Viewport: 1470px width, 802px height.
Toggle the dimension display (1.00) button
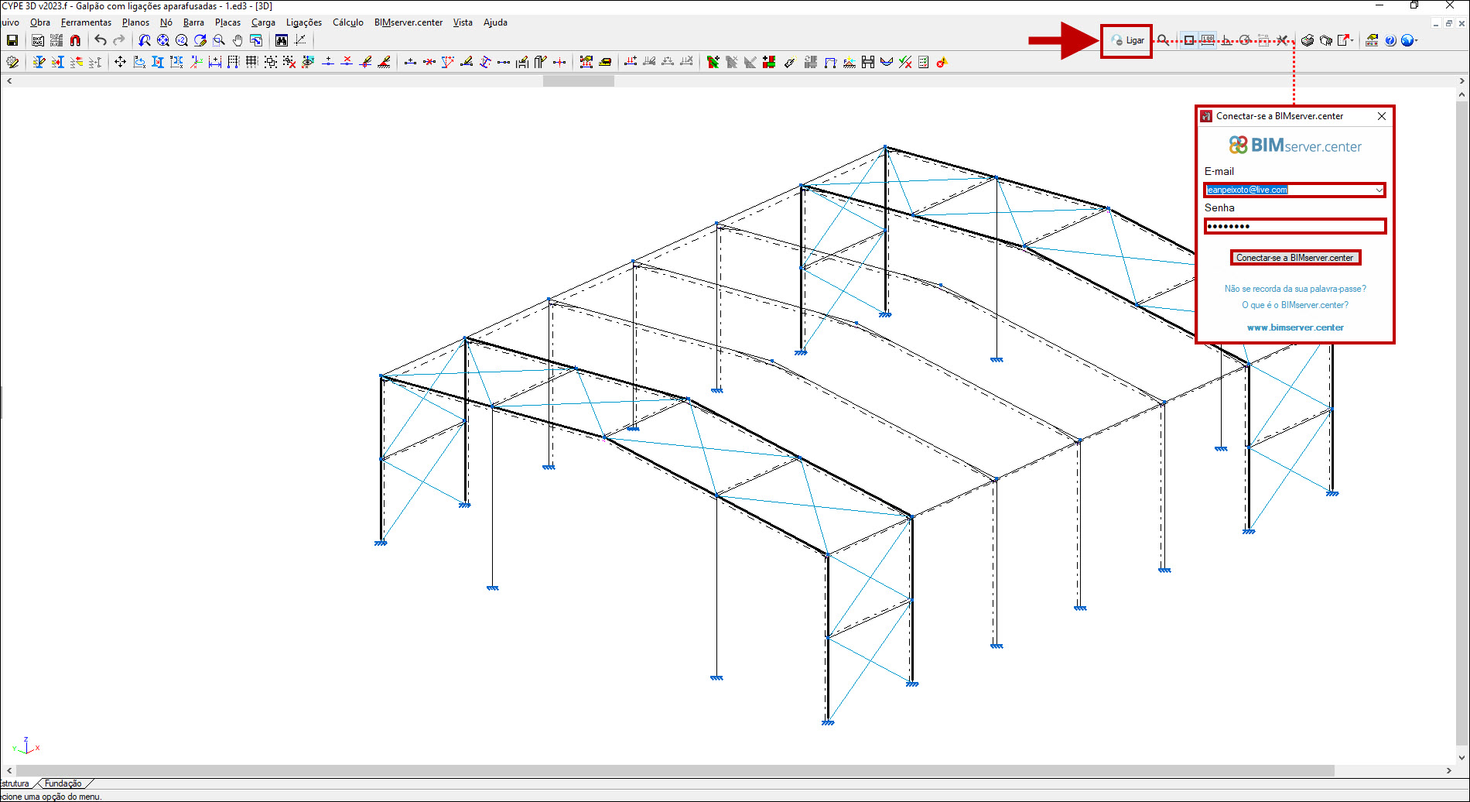1207,40
